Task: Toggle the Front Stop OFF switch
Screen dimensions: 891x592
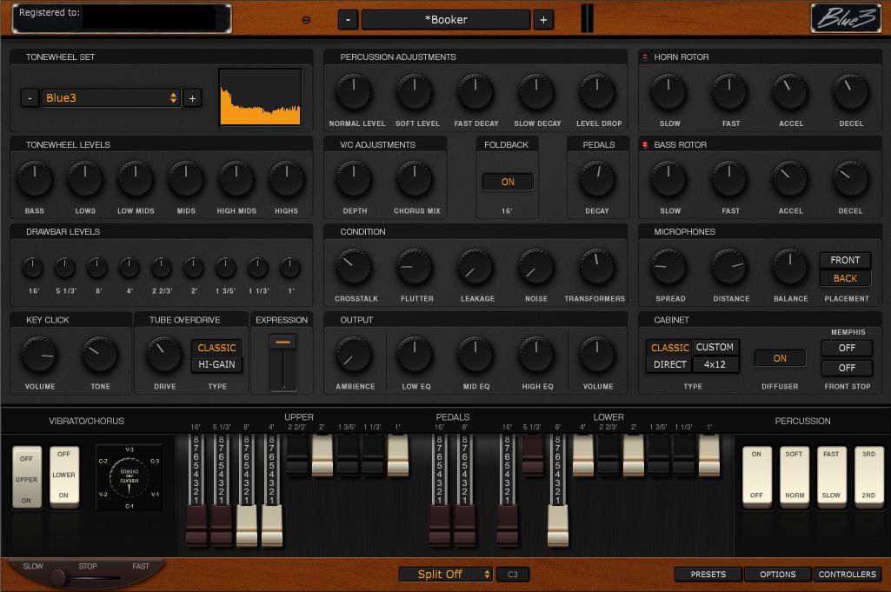Action: [847, 368]
